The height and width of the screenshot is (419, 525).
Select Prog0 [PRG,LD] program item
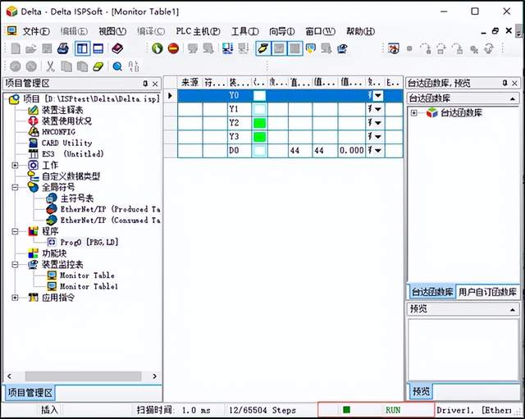coord(89,242)
